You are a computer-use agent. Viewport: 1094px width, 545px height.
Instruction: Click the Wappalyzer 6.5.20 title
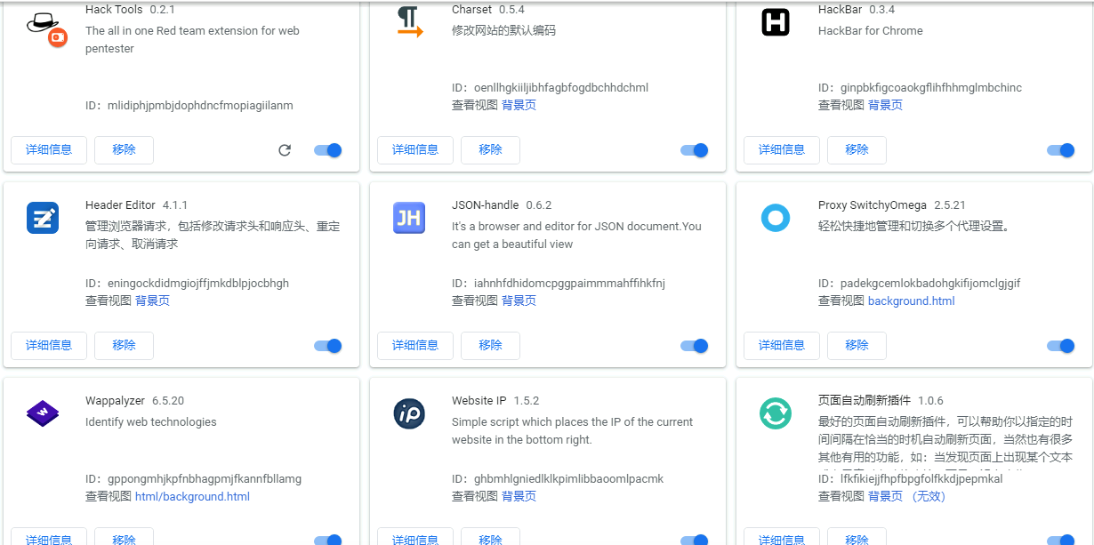pos(135,400)
